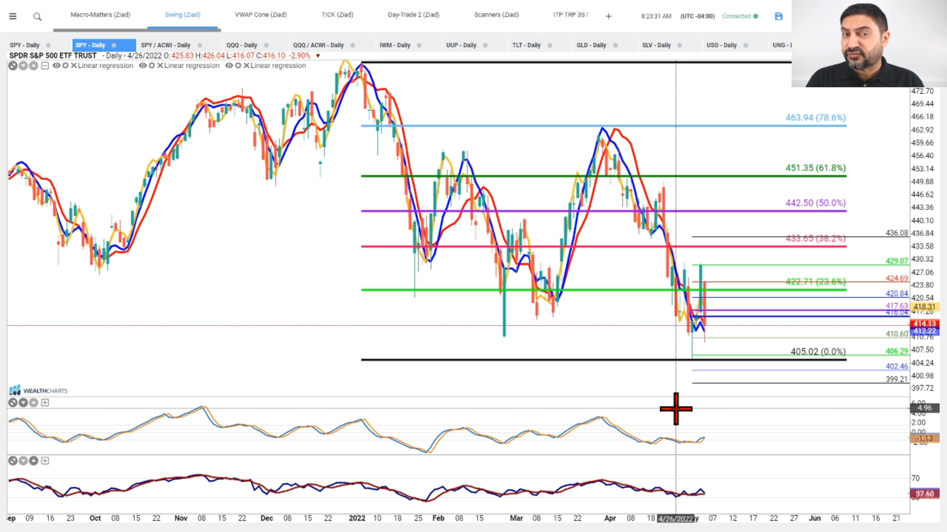Open the red triangle dropdown after -2.90%

(318, 56)
